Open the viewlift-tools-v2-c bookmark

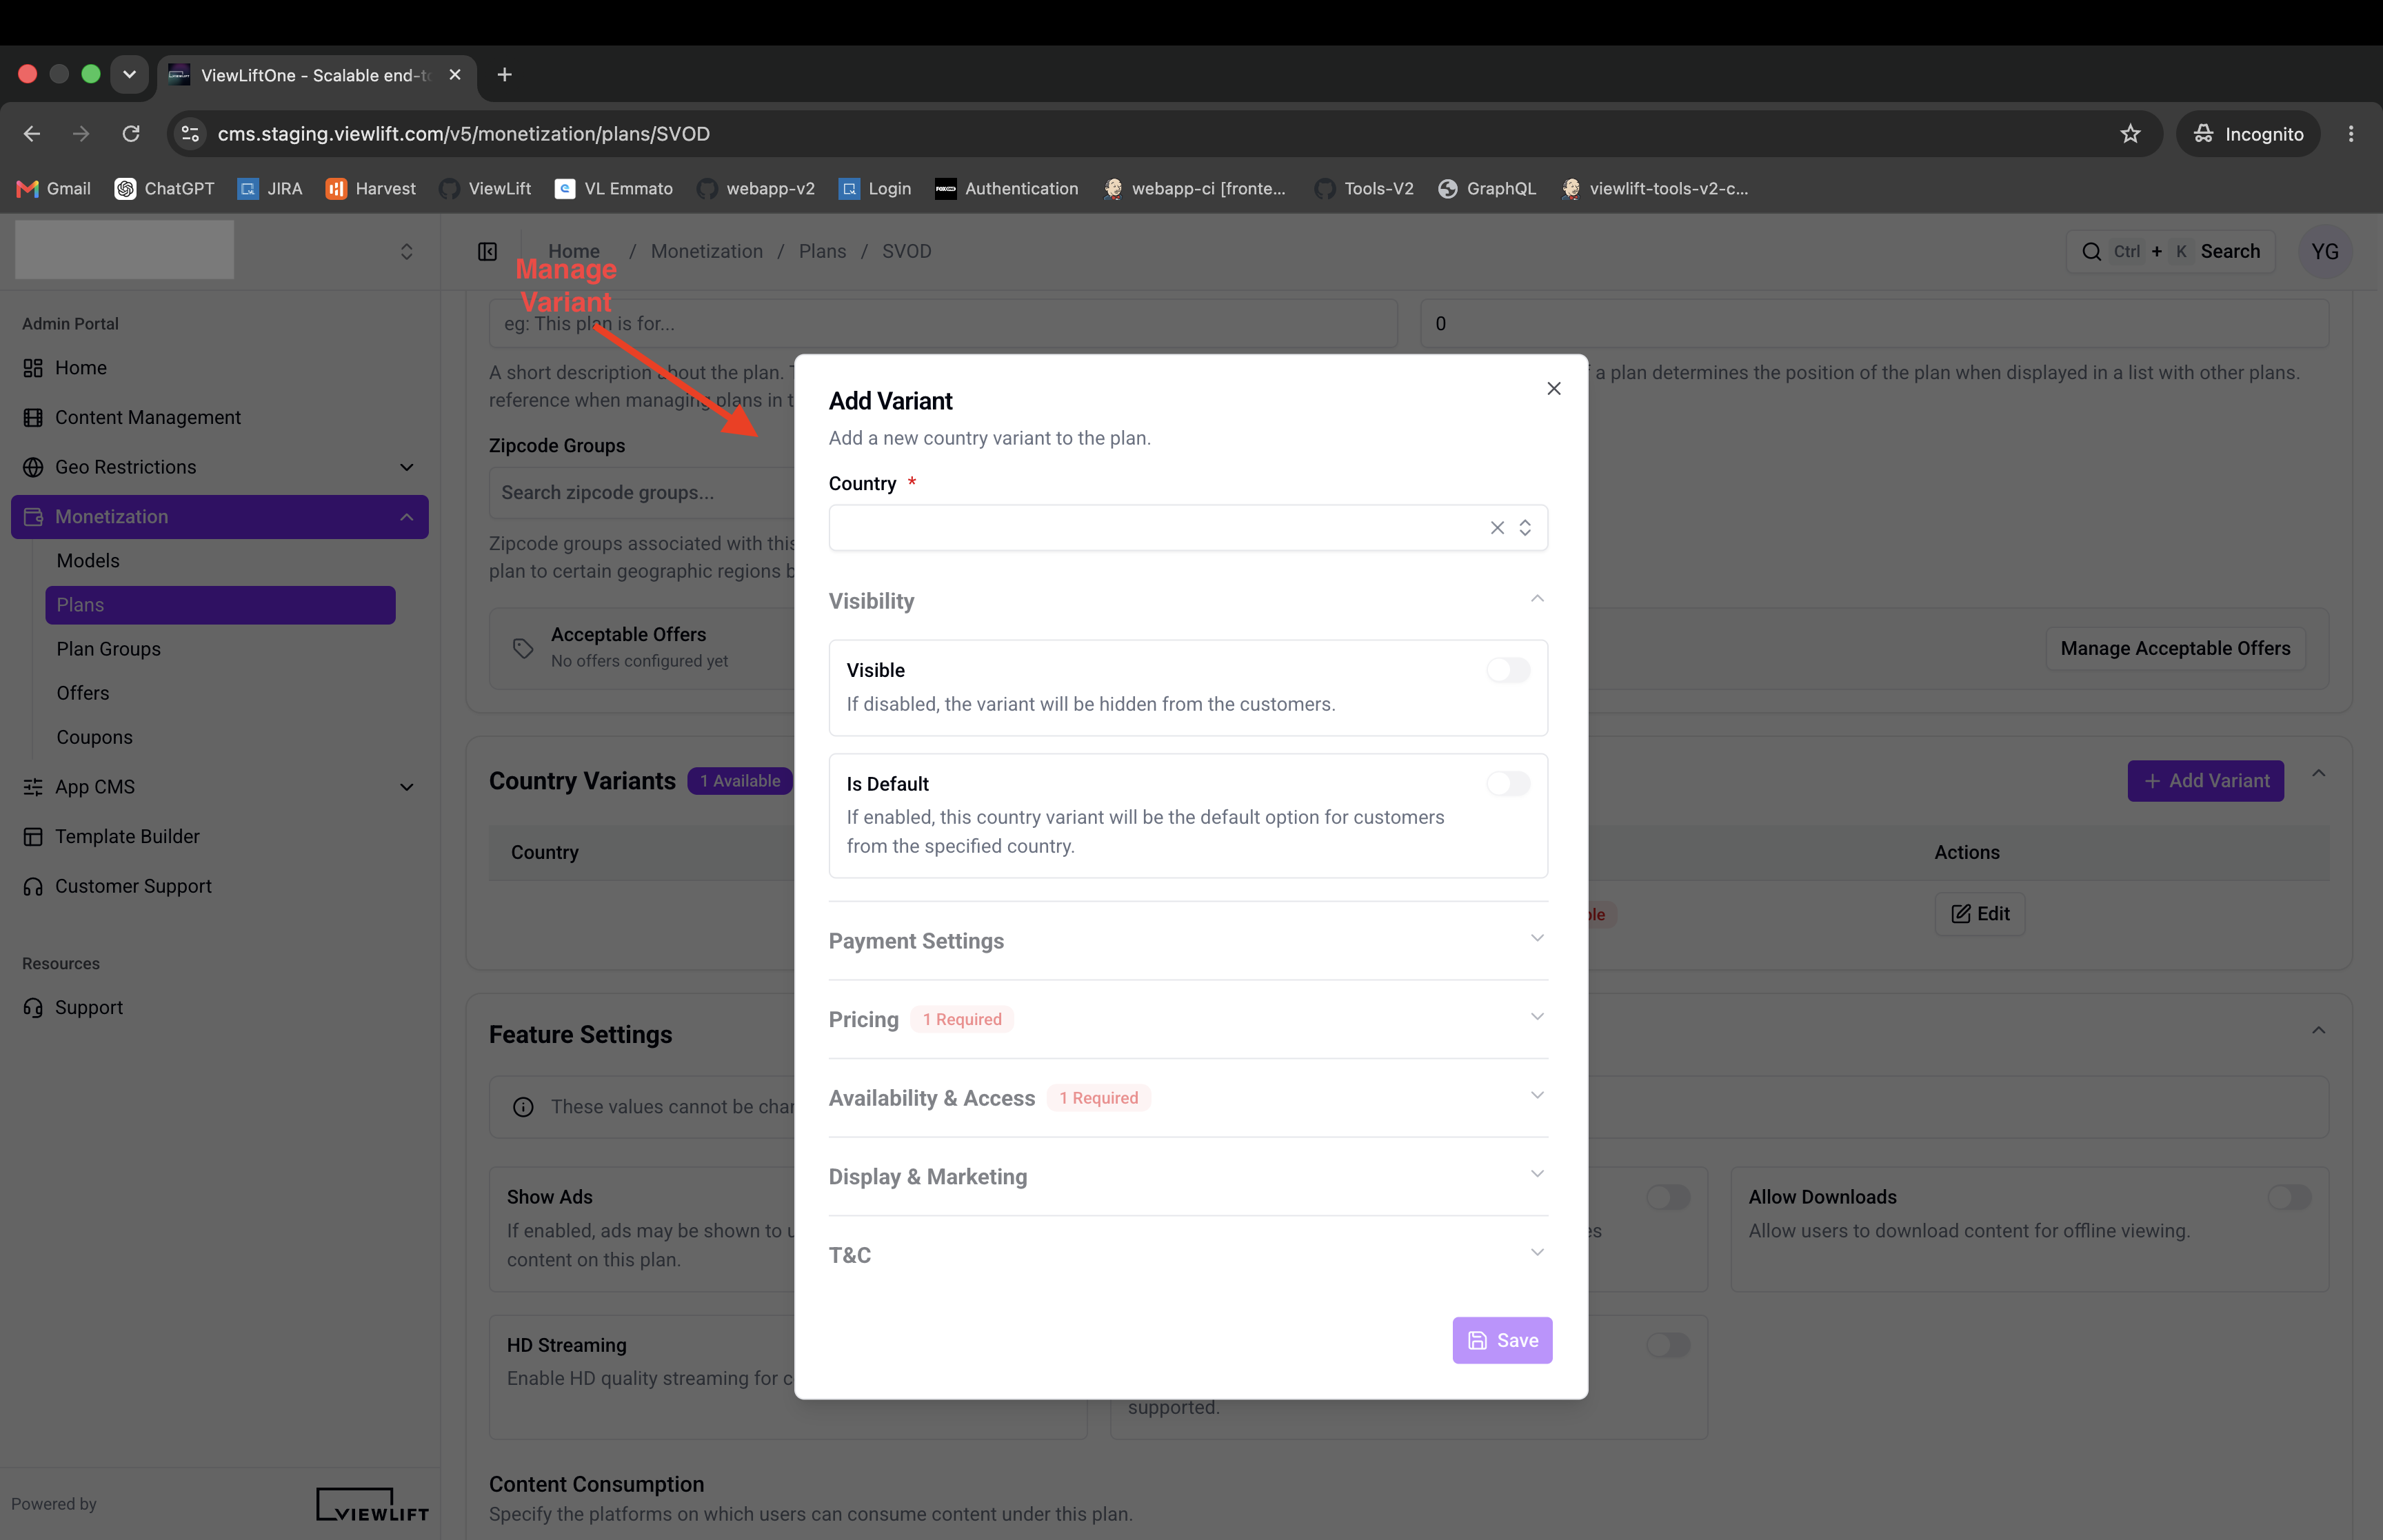[x=1655, y=189]
